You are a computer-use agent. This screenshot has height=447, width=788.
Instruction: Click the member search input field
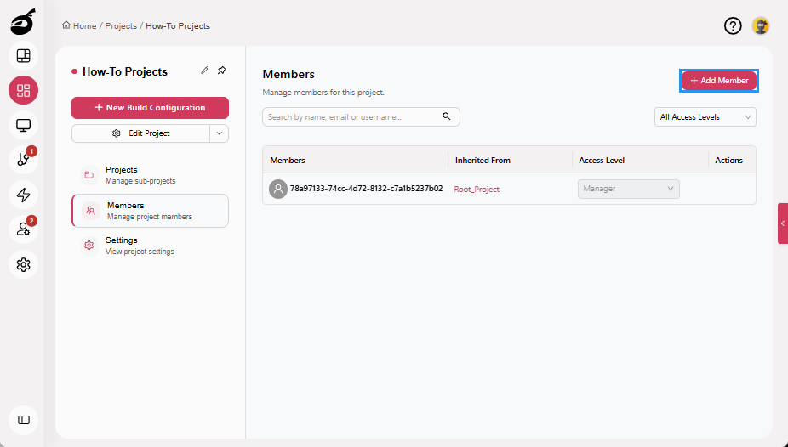361,117
